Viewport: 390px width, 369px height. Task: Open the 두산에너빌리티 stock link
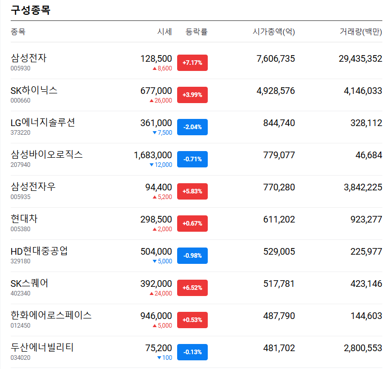pyautogui.click(x=42, y=348)
